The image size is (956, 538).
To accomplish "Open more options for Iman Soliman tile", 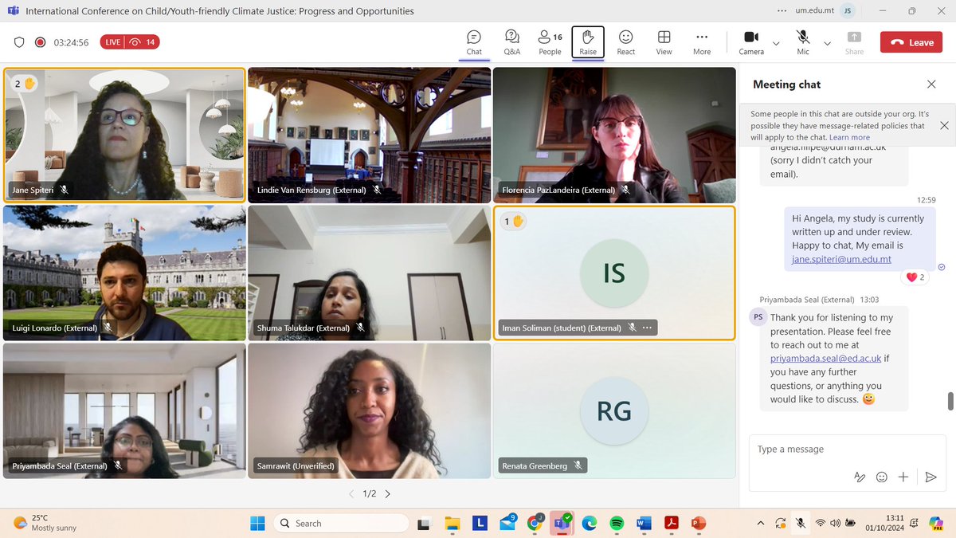I will [648, 327].
